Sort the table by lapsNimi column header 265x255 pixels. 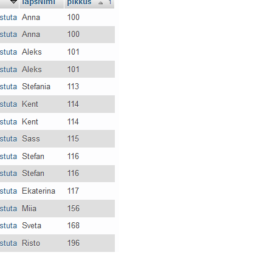pos(38,2)
